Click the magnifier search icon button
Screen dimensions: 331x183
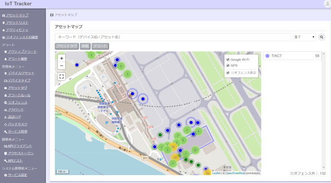coord(322,37)
